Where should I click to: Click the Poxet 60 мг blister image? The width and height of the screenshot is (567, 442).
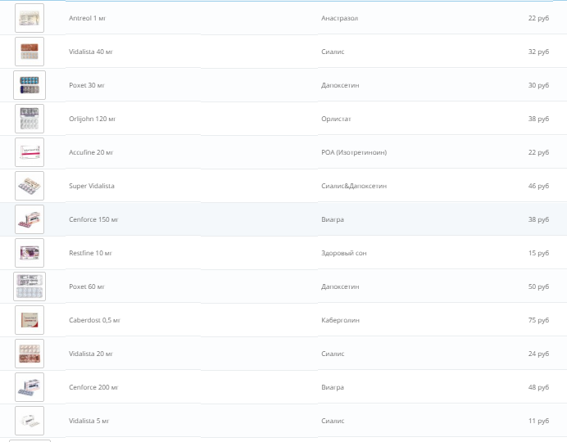tap(29, 286)
